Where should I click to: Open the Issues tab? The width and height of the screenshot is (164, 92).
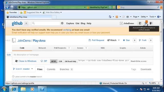coord(82,48)
